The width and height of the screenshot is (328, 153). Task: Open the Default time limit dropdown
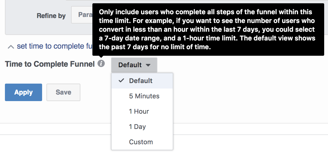click(134, 65)
